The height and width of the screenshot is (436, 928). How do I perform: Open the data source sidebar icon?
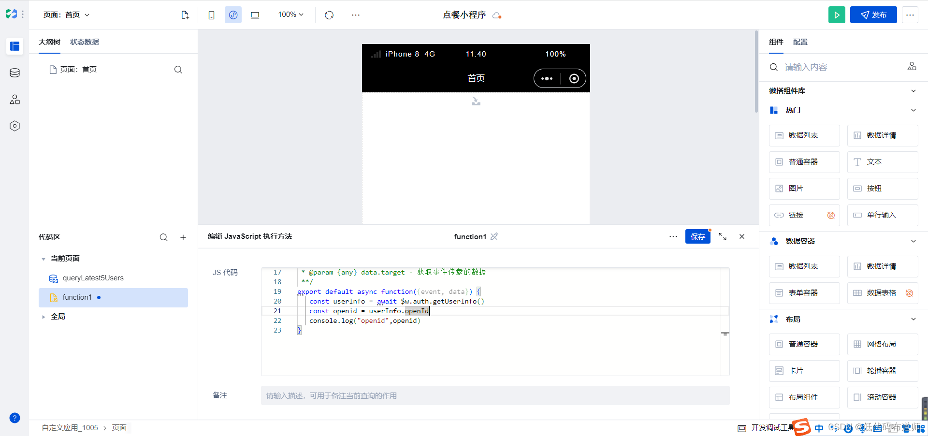click(14, 73)
